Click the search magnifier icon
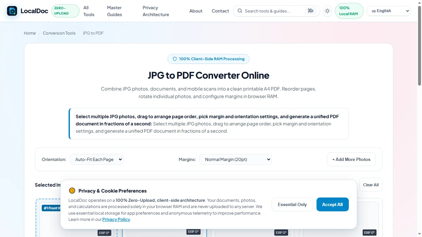The image size is (422, 237). (x=240, y=11)
